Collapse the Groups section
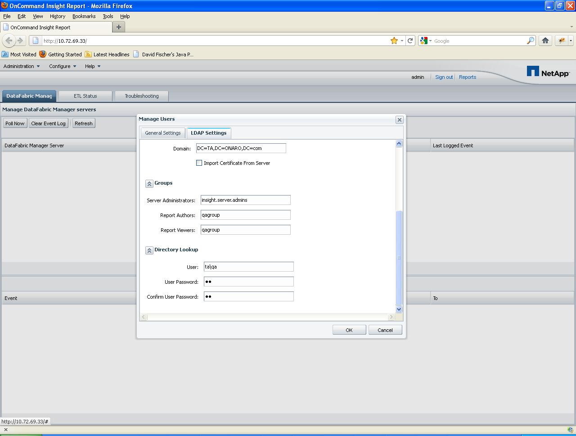Screen dimensions: 576x436 [x=149, y=184]
